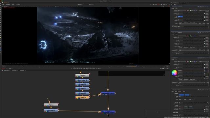
Task: Select the Saturation16 node
Action: [82, 80]
